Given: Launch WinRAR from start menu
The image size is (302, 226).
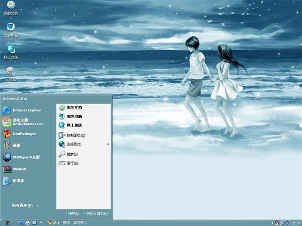Looking at the screenshot, I should pyautogui.click(x=14, y=169).
